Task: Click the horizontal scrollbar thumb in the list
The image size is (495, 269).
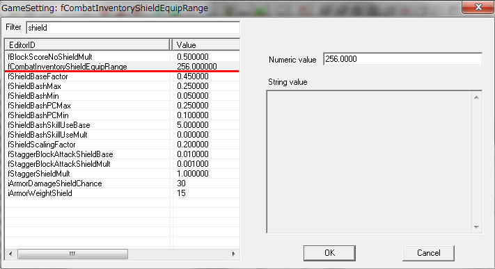Action: (x=72, y=254)
